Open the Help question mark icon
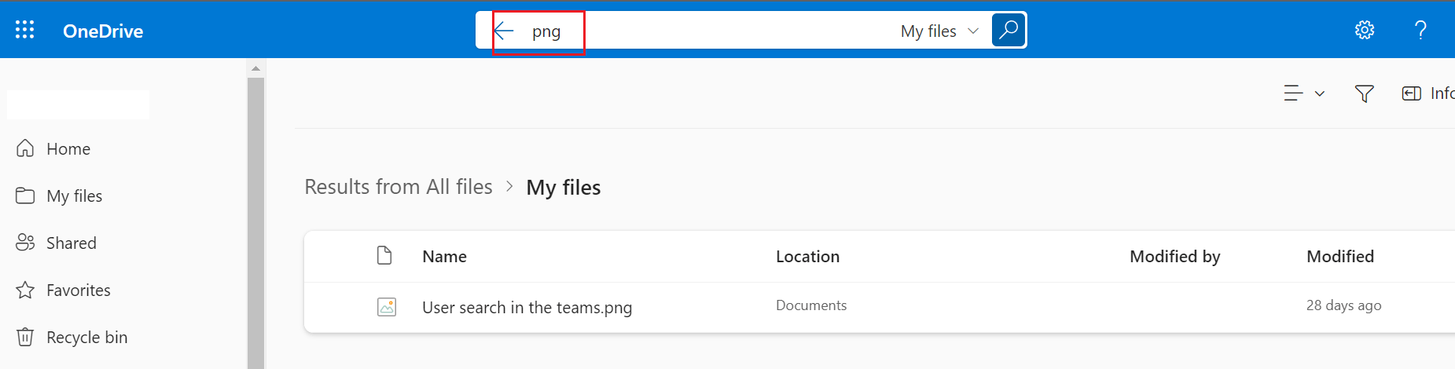Viewport: 1455px width, 369px height. coord(1420,30)
